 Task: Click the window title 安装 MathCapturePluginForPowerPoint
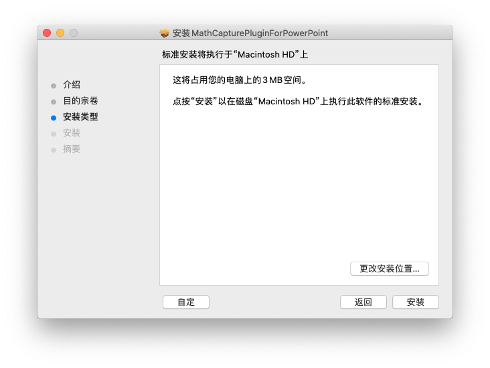click(x=250, y=33)
